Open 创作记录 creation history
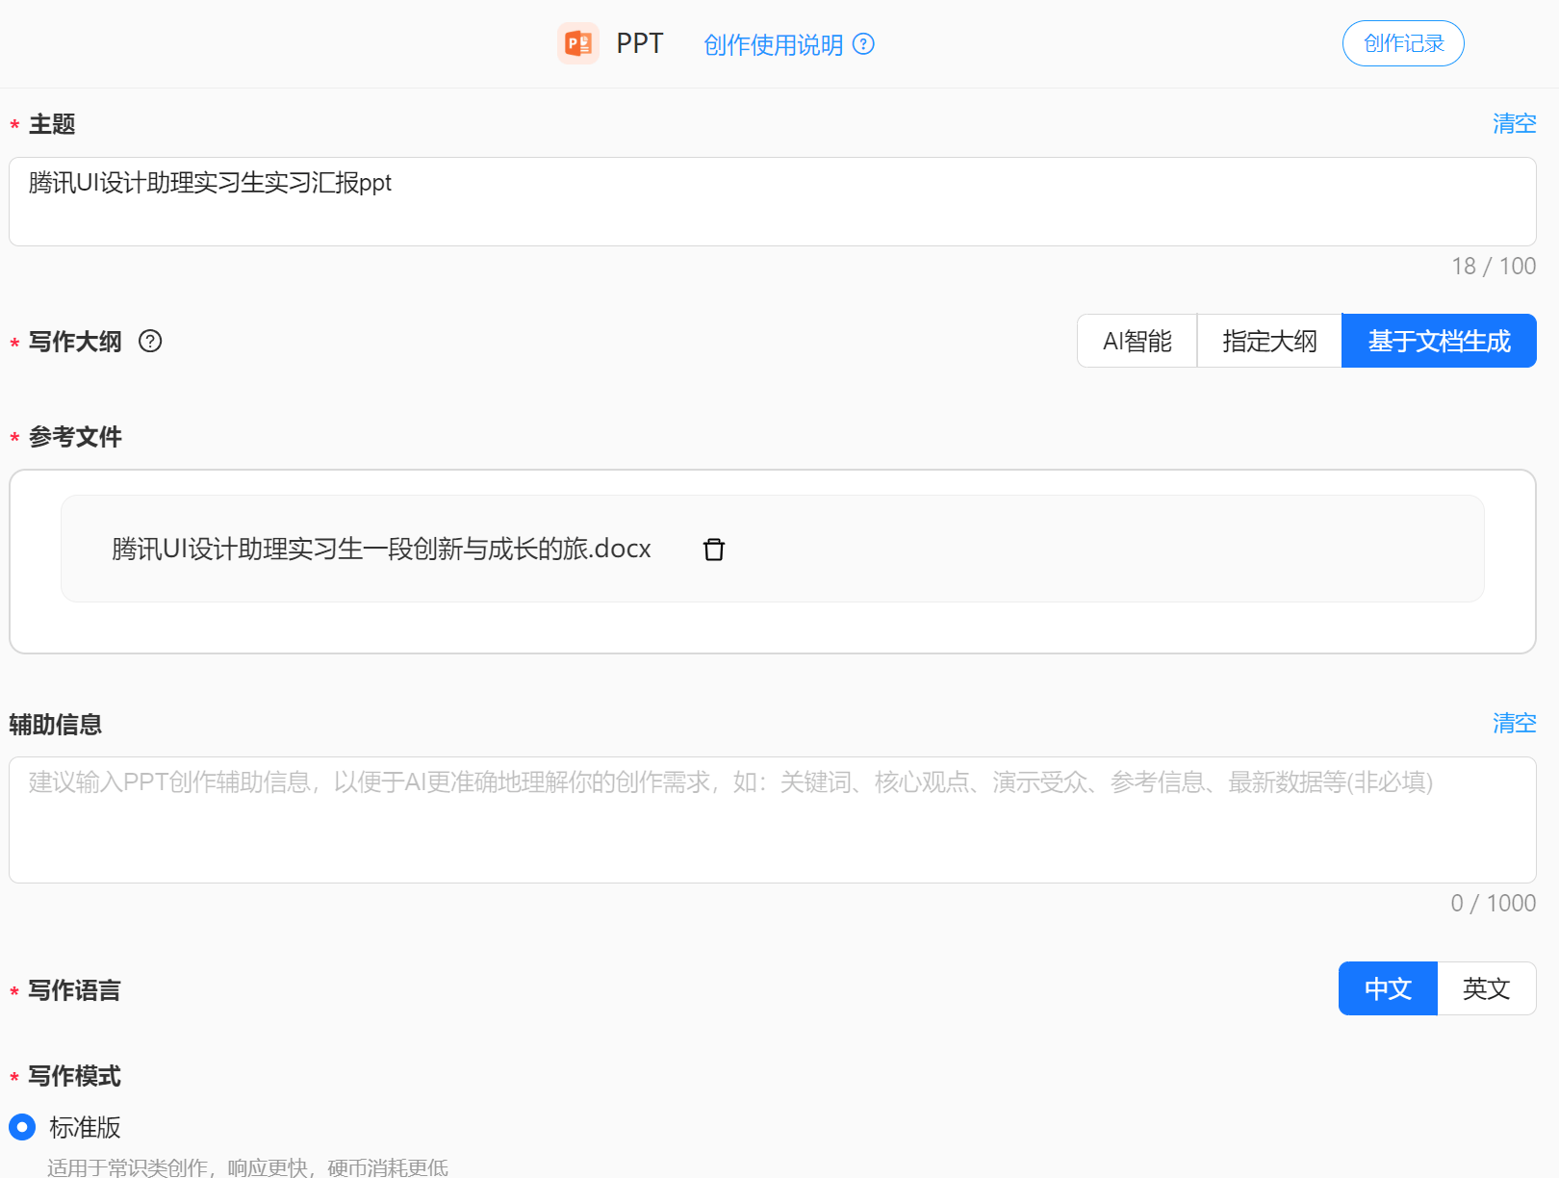The width and height of the screenshot is (1559, 1178). 1403,43
